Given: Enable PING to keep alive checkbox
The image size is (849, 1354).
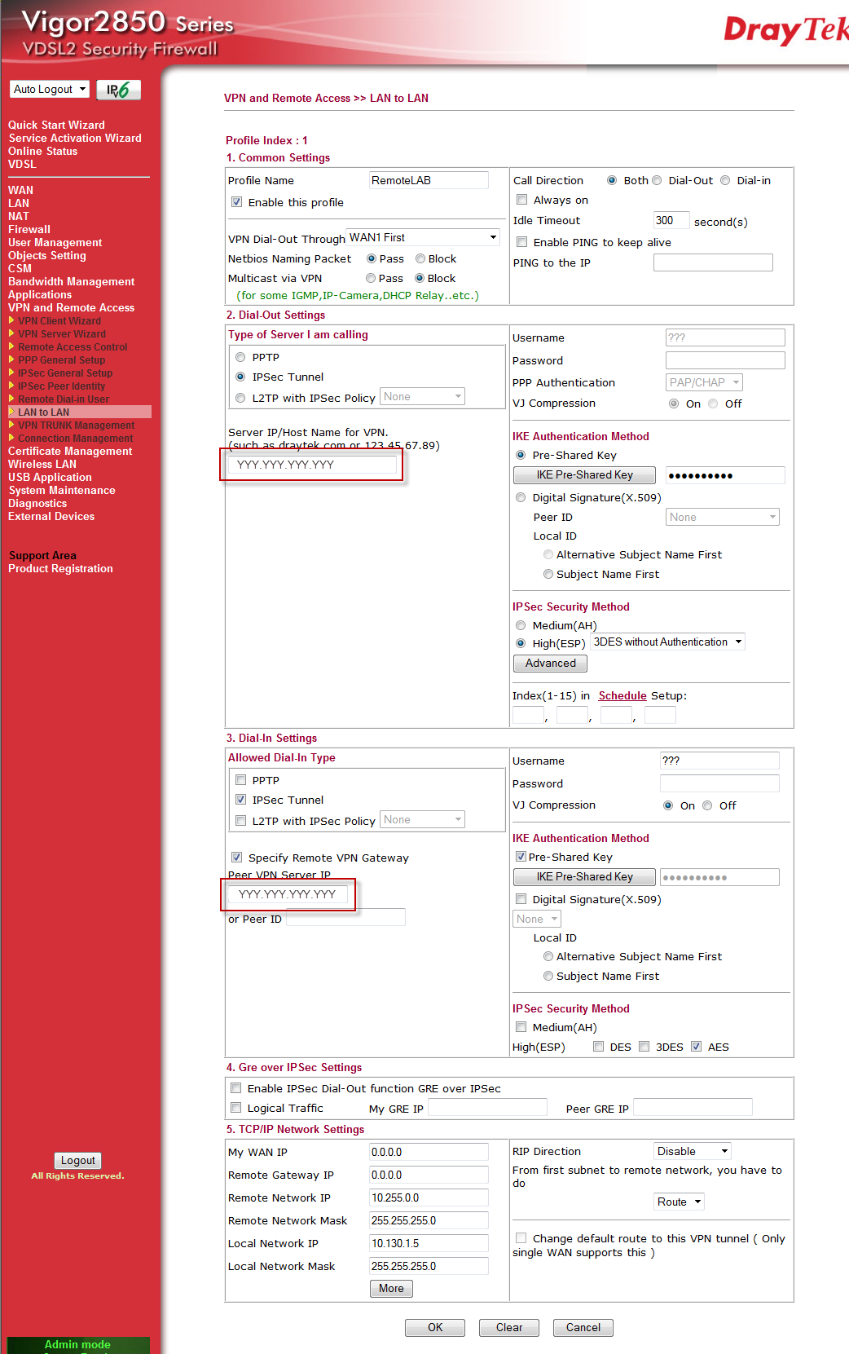Looking at the screenshot, I should [x=522, y=242].
